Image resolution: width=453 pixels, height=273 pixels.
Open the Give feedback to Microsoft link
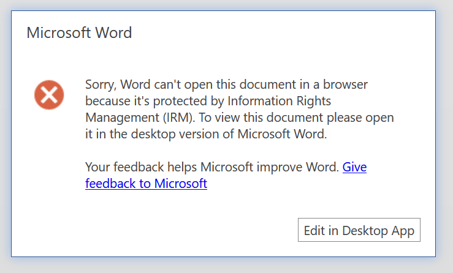pos(146,184)
